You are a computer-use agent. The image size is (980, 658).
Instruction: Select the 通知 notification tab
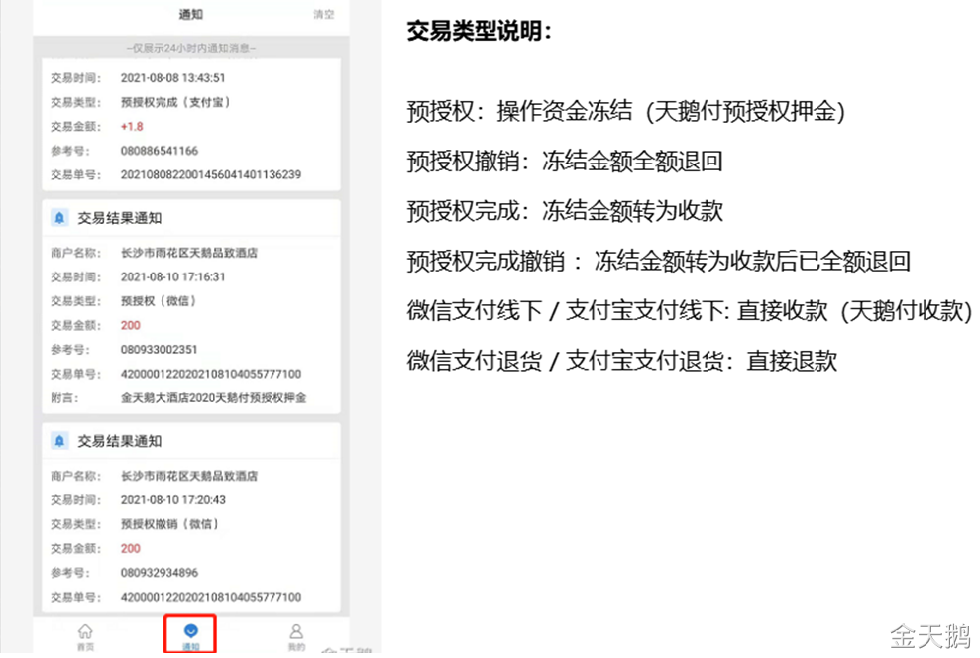pyautogui.click(x=190, y=636)
